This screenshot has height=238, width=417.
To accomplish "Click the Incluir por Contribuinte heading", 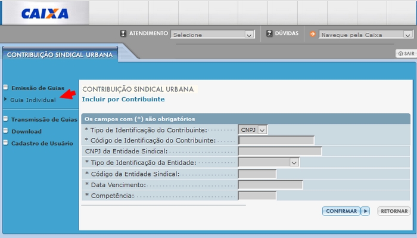I will pyautogui.click(x=123, y=99).
